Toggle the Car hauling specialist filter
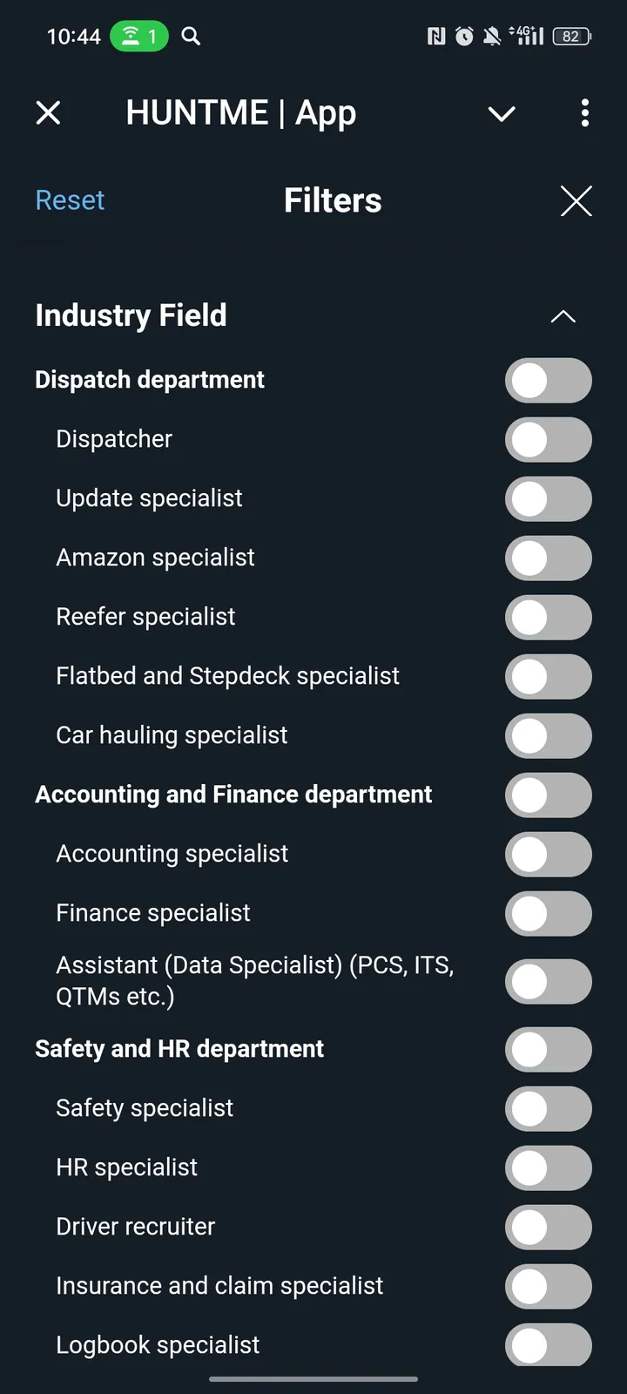This screenshot has height=1394, width=627. point(549,735)
